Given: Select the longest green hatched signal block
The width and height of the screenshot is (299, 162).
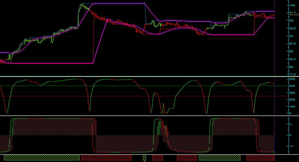Looking at the screenshot, I should pyautogui.click(x=42, y=158).
